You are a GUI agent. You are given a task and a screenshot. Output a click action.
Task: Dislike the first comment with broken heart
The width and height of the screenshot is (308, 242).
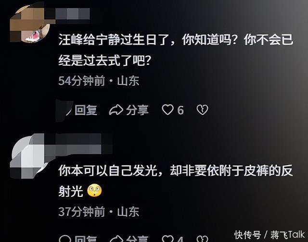[x=202, y=109]
